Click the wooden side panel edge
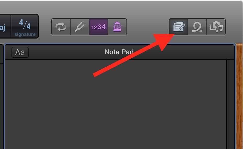This screenshot has width=243, height=149. coord(239,96)
